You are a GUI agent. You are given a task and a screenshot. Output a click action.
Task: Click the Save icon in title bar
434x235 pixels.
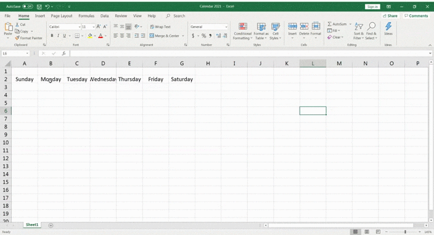point(39,7)
